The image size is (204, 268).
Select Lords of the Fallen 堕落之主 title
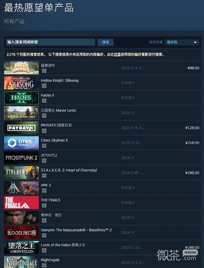pyautogui.click(x=63, y=245)
